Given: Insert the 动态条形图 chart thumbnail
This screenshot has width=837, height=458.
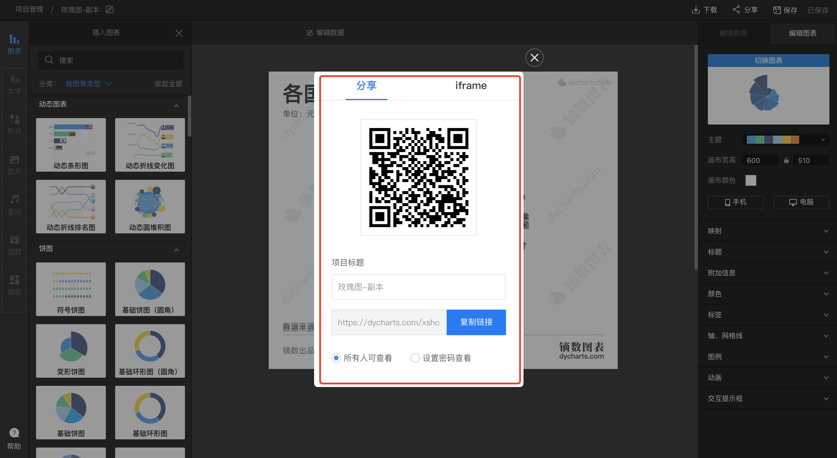Looking at the screenshot, I should pyautogui.click(x=71, y=145).
